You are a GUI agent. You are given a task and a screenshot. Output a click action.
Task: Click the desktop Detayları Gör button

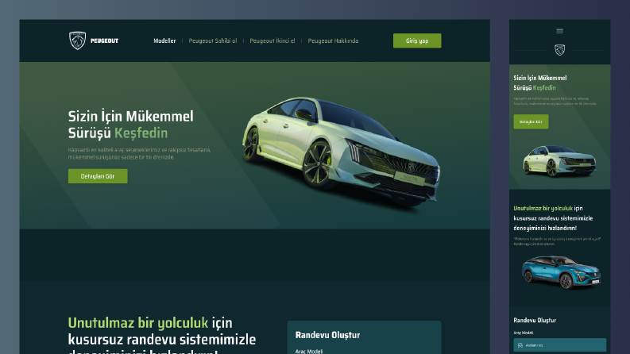pos(98,176)
